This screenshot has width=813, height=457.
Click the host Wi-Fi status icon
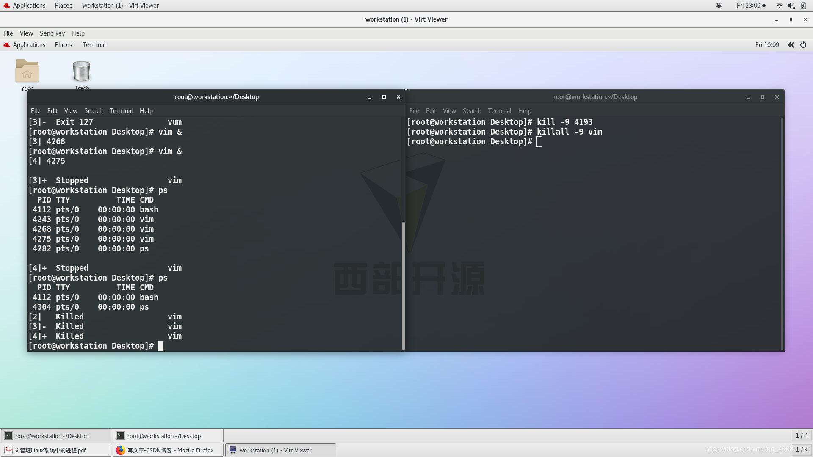pos(780,6)
